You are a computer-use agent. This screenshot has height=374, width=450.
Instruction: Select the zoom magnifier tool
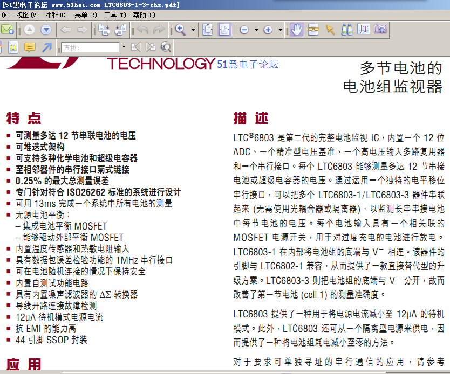tap(180, 30)
